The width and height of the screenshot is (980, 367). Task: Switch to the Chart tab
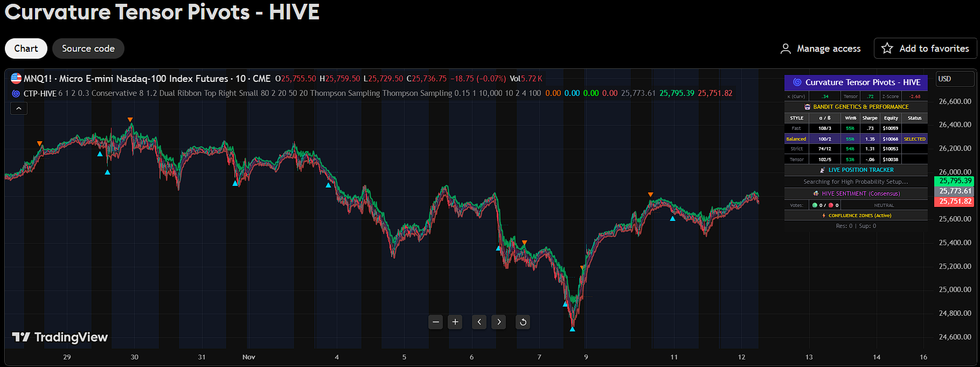26,49
